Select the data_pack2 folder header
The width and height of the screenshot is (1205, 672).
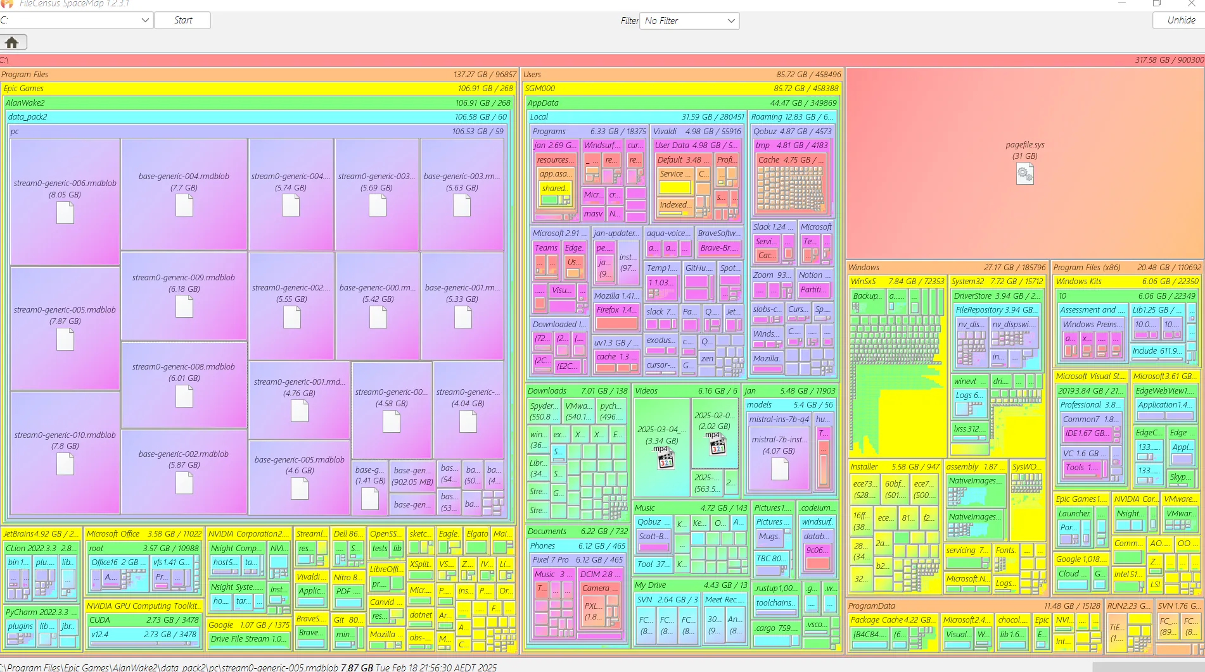click(258, 116)
